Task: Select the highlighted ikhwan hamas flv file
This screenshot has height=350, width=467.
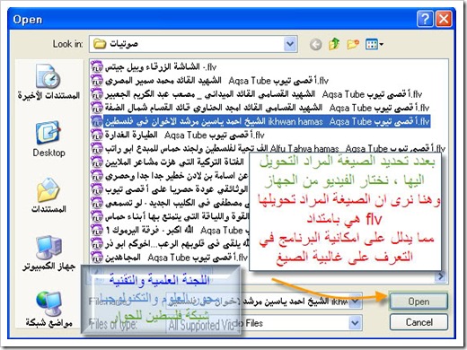Action: click(260, 121)
